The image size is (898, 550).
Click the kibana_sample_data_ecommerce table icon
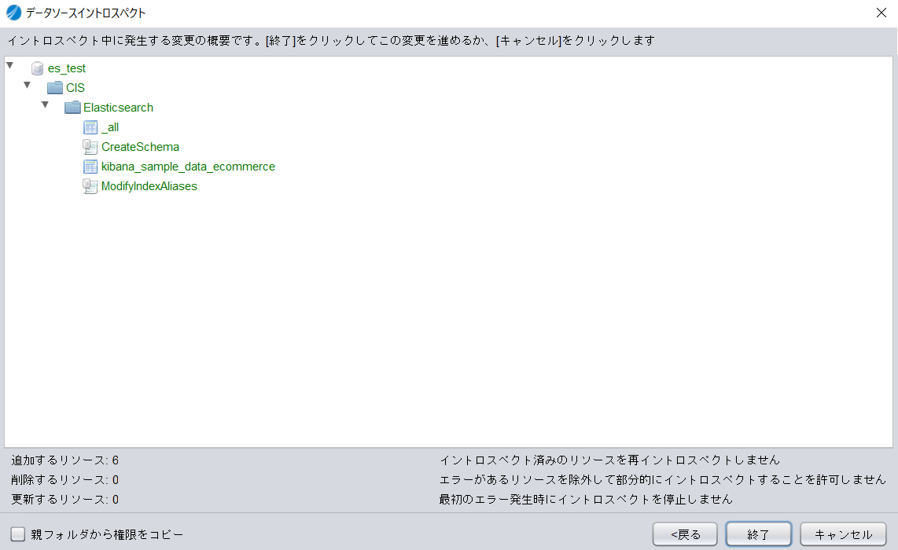90,167
